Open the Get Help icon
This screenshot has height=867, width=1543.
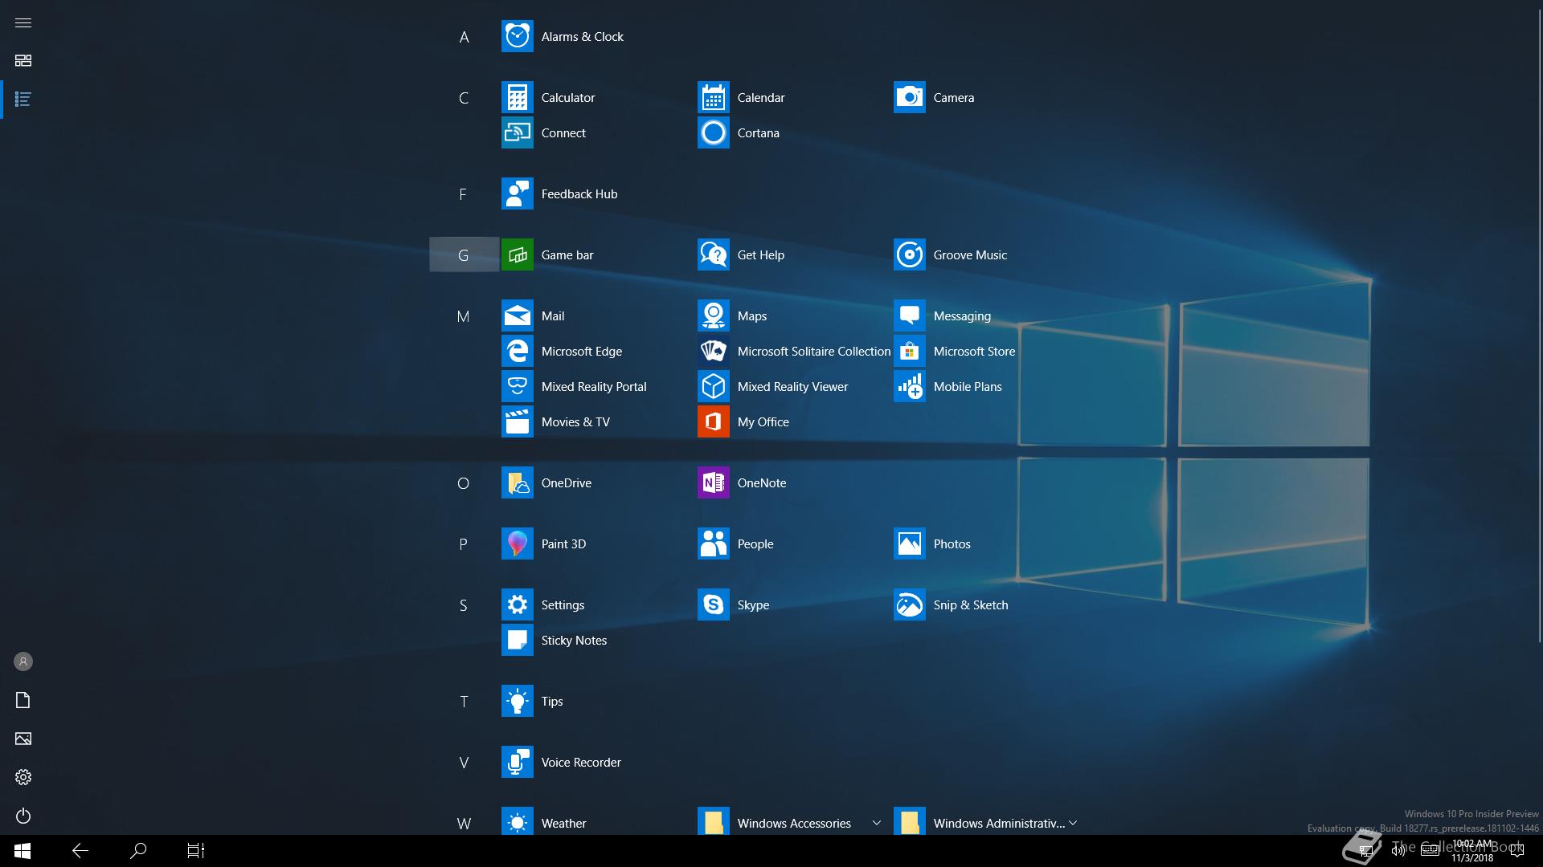coord(713,254)
